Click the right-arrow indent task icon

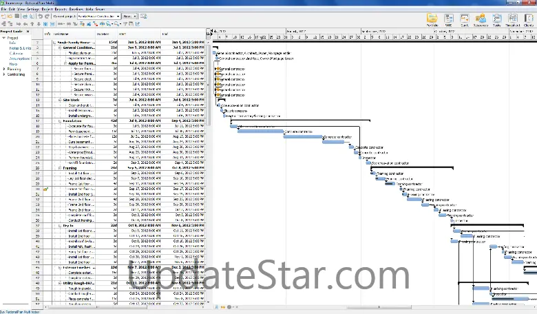(19, 24)
